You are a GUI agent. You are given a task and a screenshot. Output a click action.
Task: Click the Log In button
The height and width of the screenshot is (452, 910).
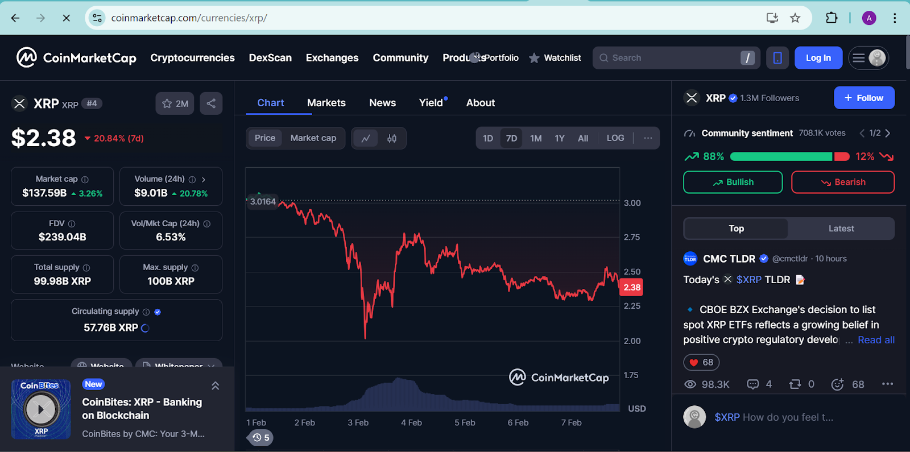pos(818,57)
